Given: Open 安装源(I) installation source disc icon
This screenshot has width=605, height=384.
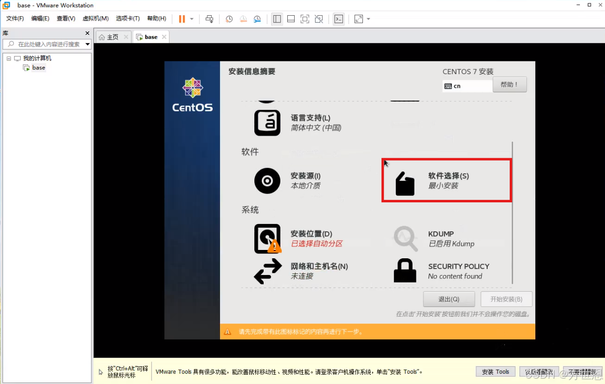Looking at the screenshot, I should pos(267,181).
